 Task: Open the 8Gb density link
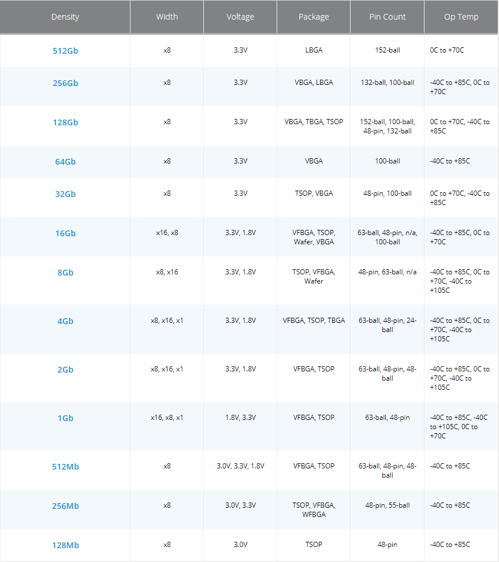coord(65,273)
